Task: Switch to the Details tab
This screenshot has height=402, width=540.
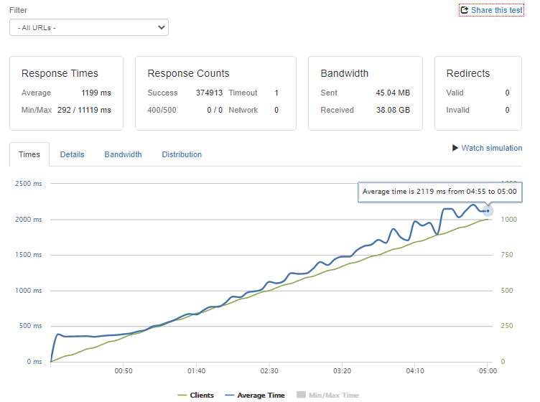Action: 72,154
